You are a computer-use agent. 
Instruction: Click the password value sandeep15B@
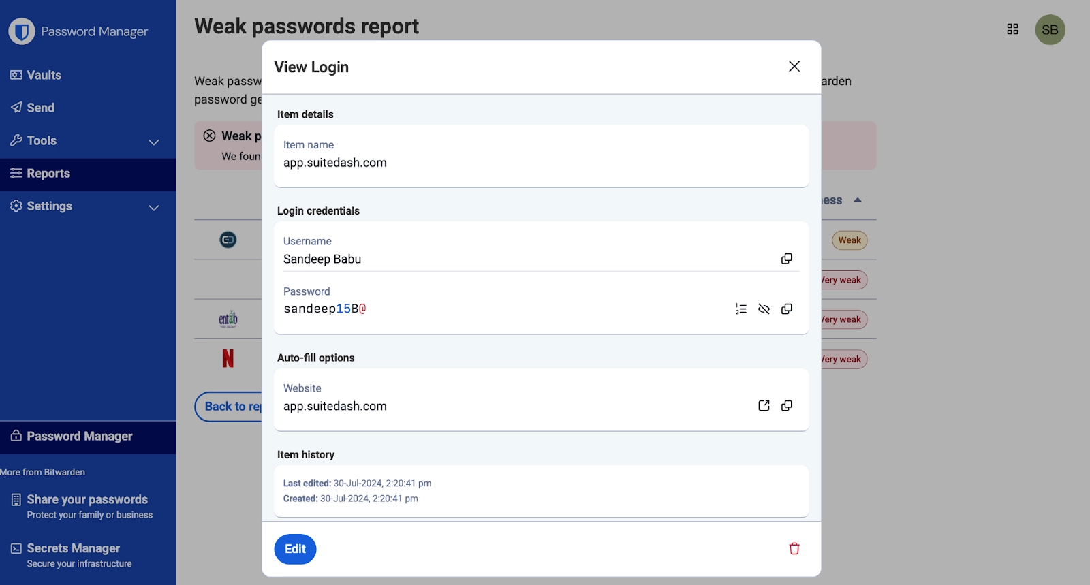[x=325, y=309]
